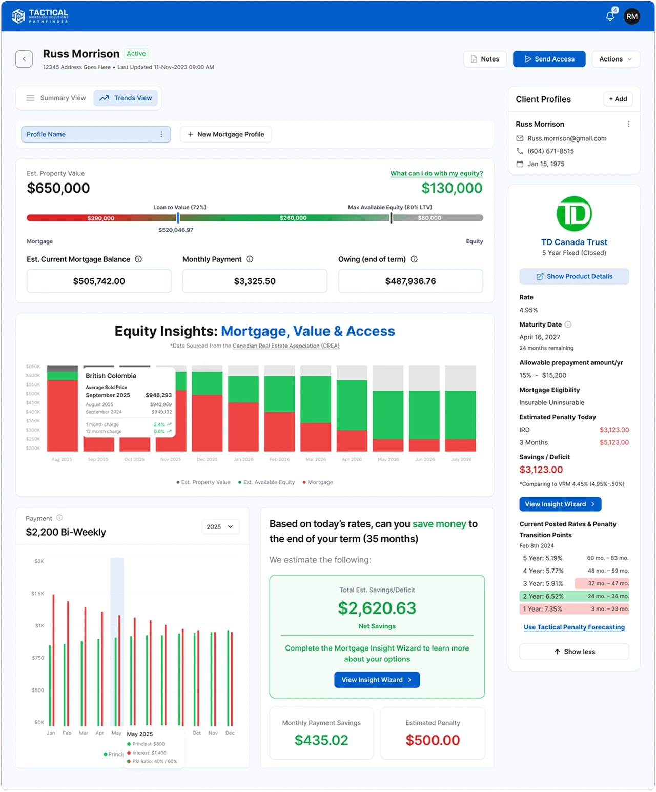656x792 pixels.
Task: Click the Notes icon button
Action: tap(475, 59)
